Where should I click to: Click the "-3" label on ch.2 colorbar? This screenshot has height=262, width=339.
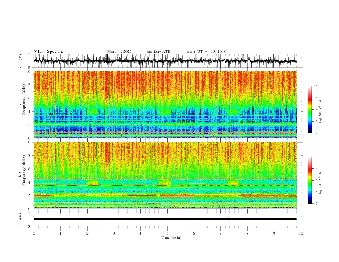[316, 157]
